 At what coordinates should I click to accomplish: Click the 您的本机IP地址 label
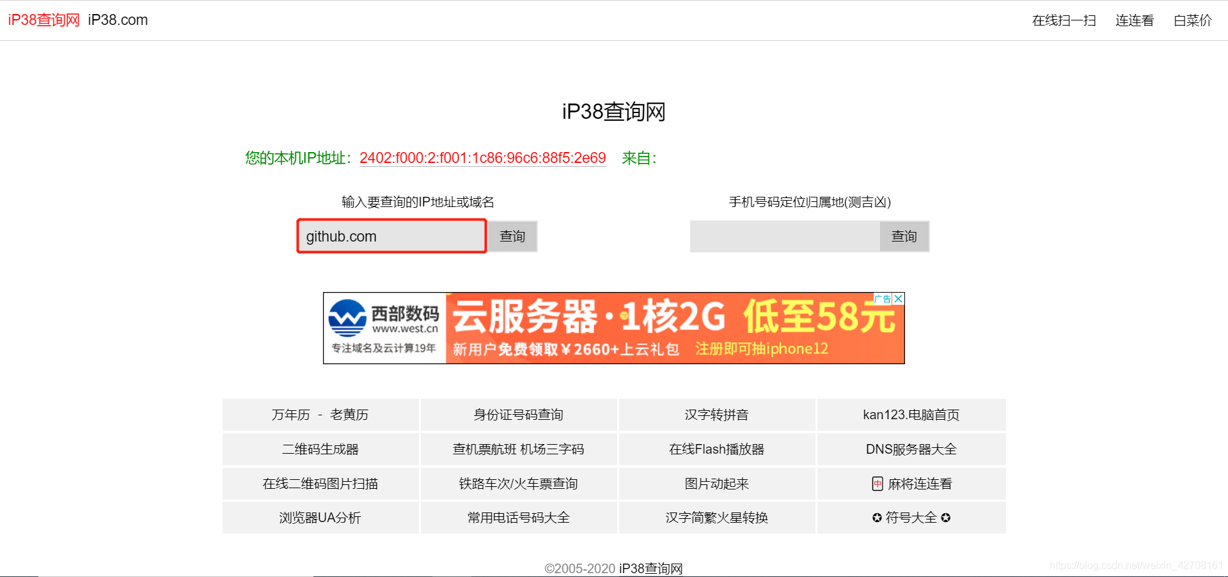299,158
